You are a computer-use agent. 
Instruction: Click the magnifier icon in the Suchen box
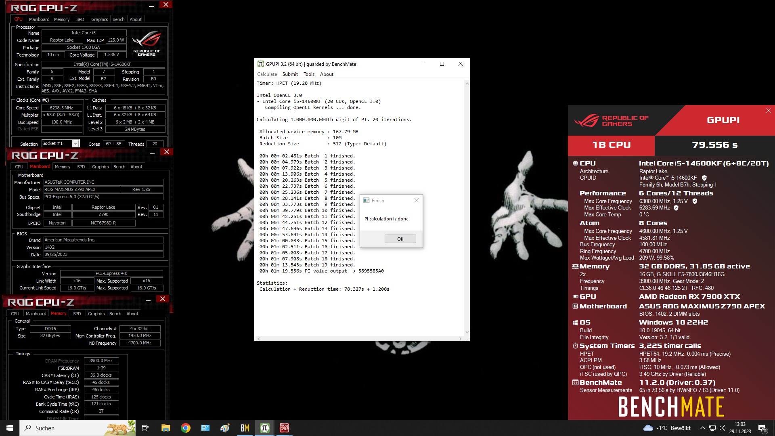tap(28, 428)
